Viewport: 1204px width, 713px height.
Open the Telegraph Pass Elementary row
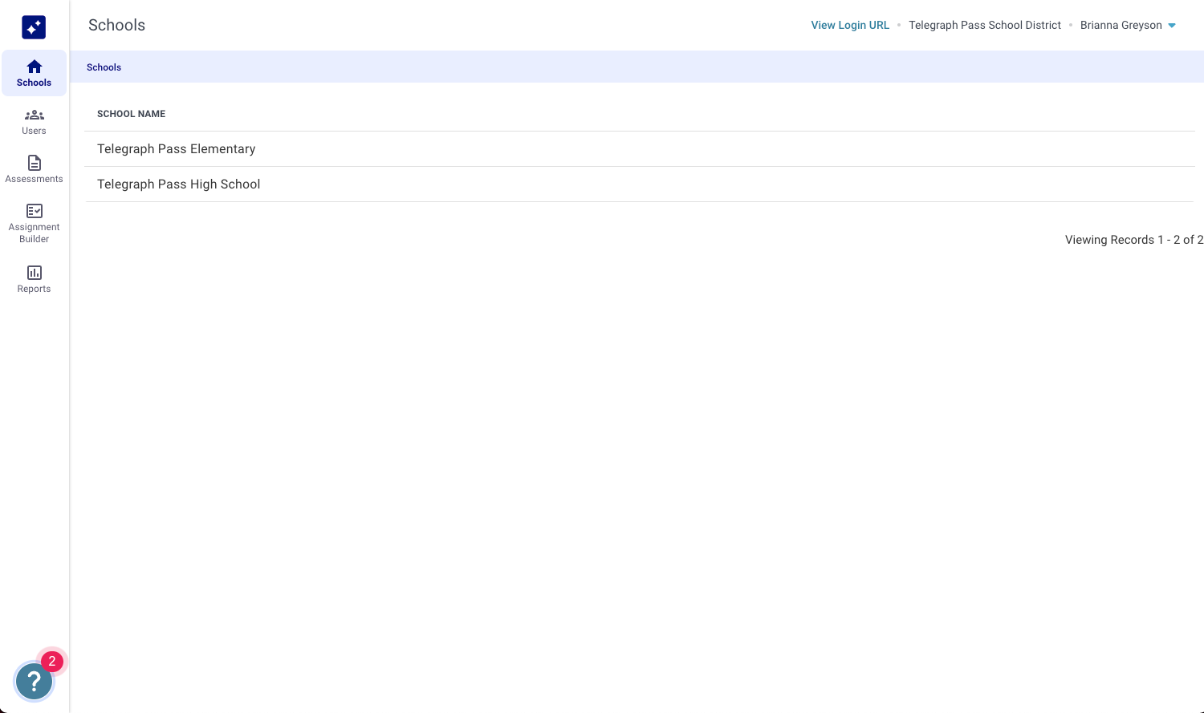[x=176, y=149]
